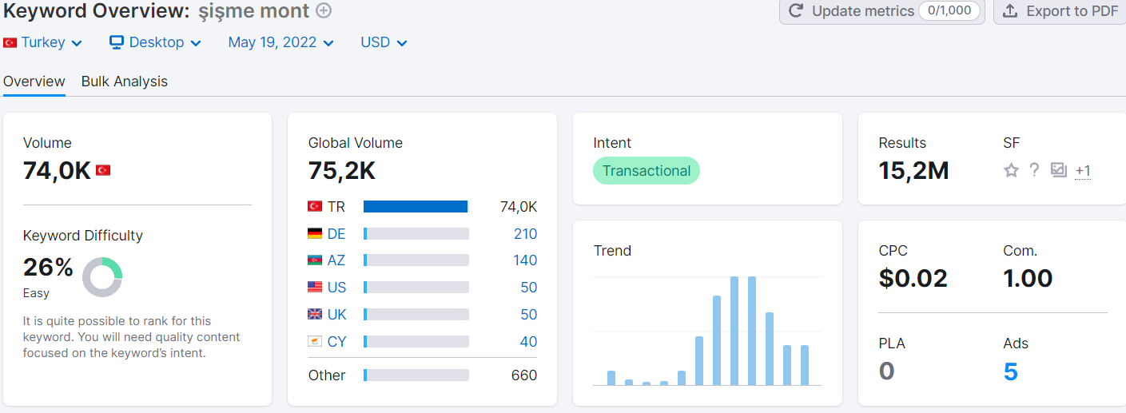The height and width of the screenshot is (413, 1126).
Task: Click the question mark SERP feature icon
Action: (x=1034, y=169)
